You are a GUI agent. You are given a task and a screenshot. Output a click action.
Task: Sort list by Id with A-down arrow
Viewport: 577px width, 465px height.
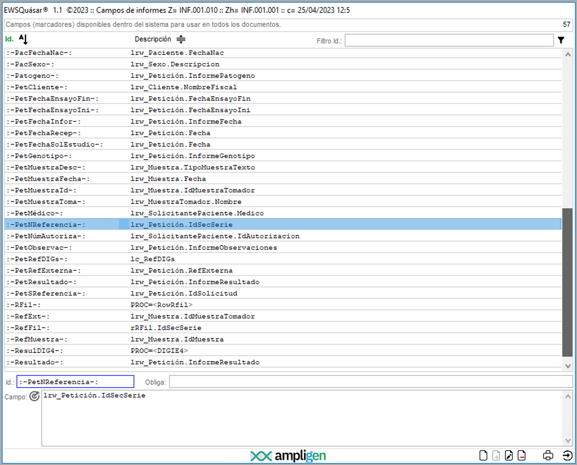tap(23, 39)
